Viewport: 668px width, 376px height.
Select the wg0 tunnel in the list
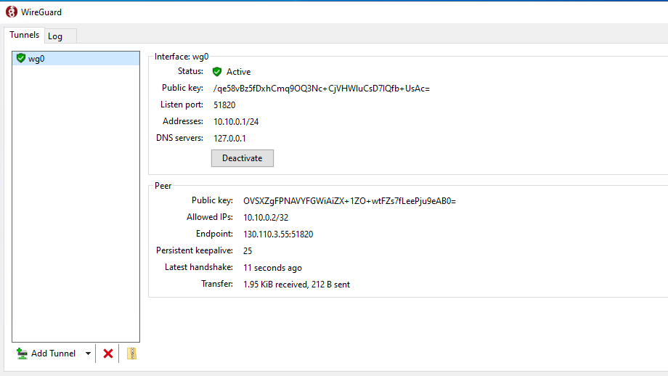pos(76,59)
